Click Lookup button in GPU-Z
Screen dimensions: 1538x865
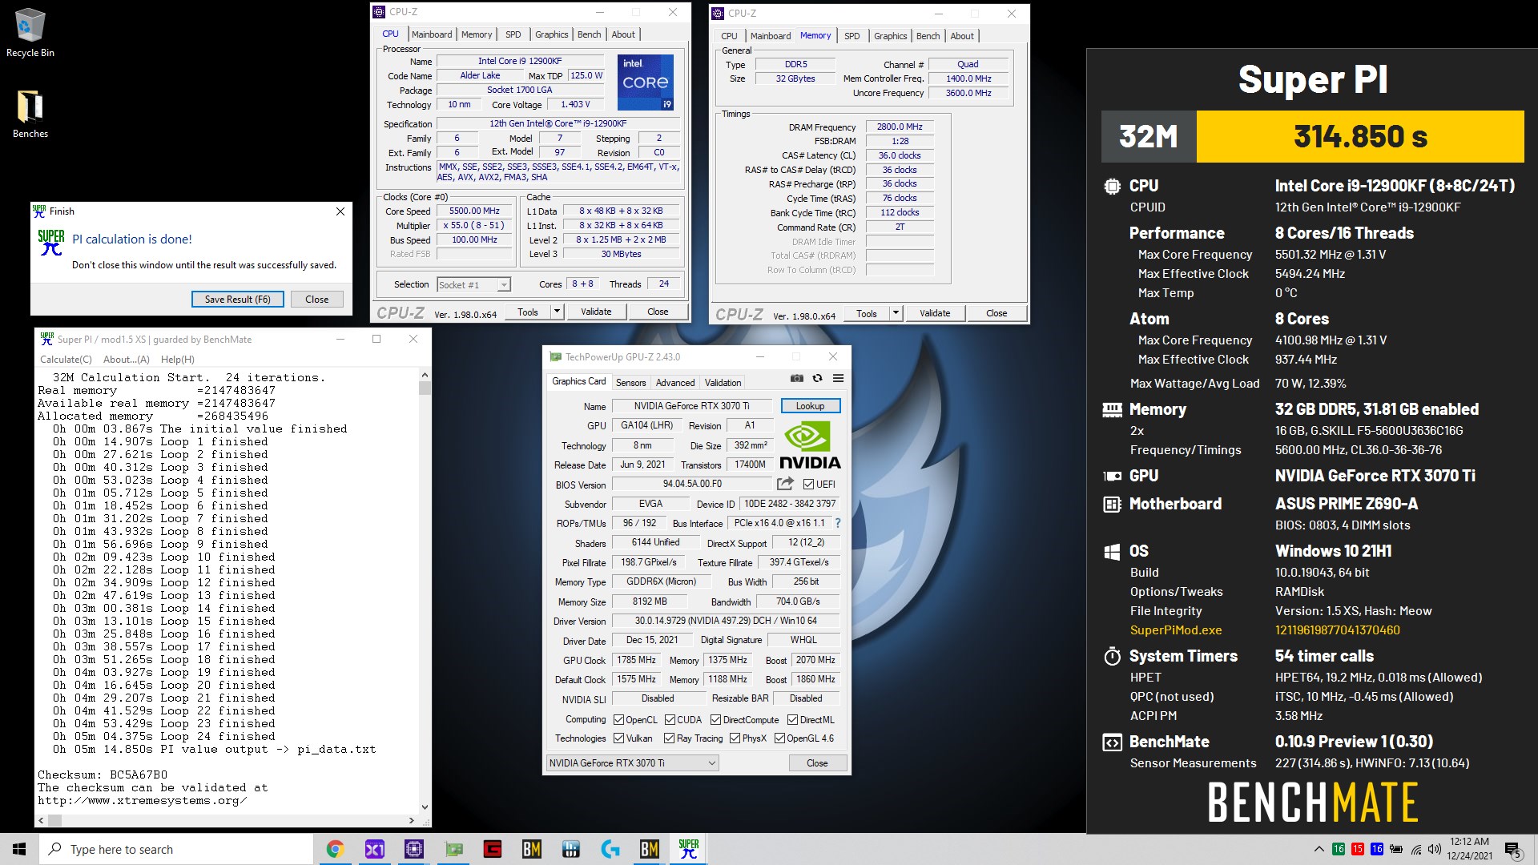coord(810,406)
